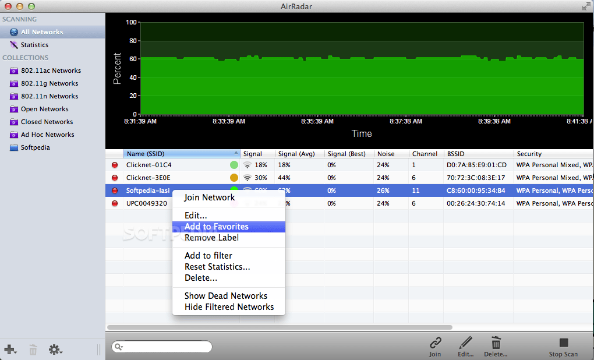Click the orange label dot of Clicknet-3E0E
Screen dimensions: 594x360
click(234, 178)
